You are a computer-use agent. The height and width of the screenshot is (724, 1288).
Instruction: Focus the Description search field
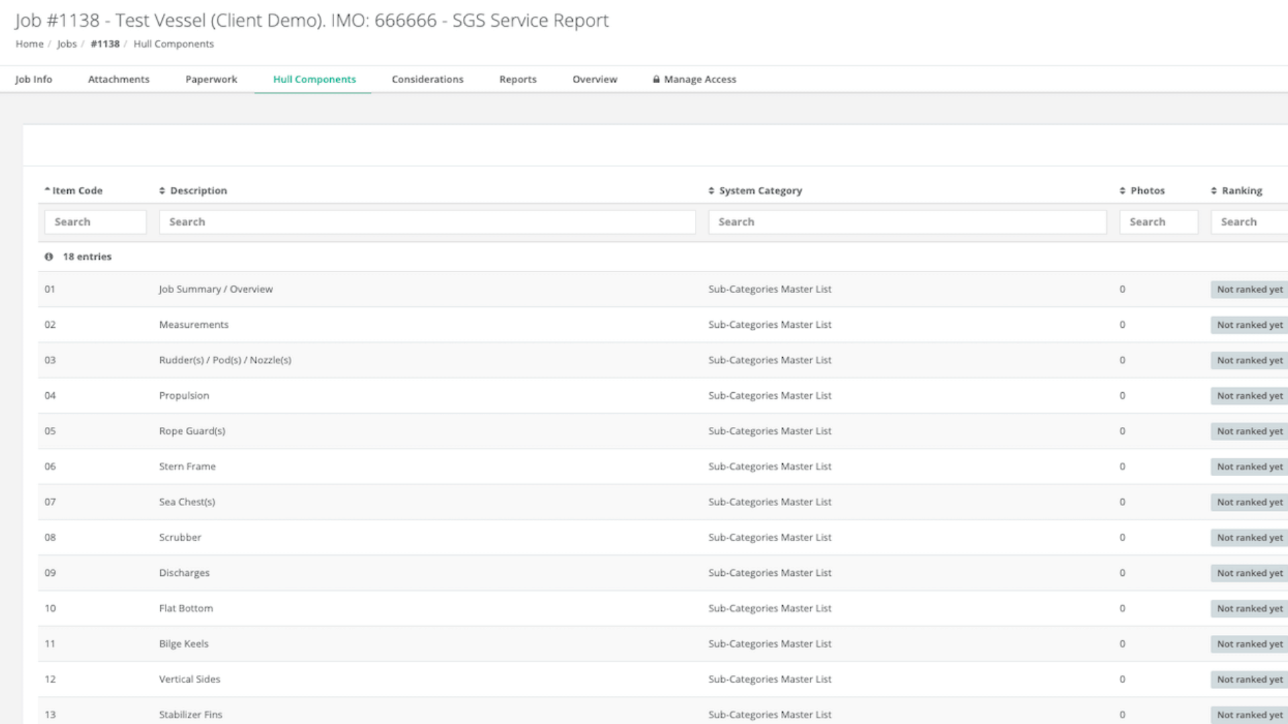(427, 222)
